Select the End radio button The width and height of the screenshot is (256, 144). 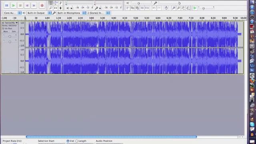[68, 141]
